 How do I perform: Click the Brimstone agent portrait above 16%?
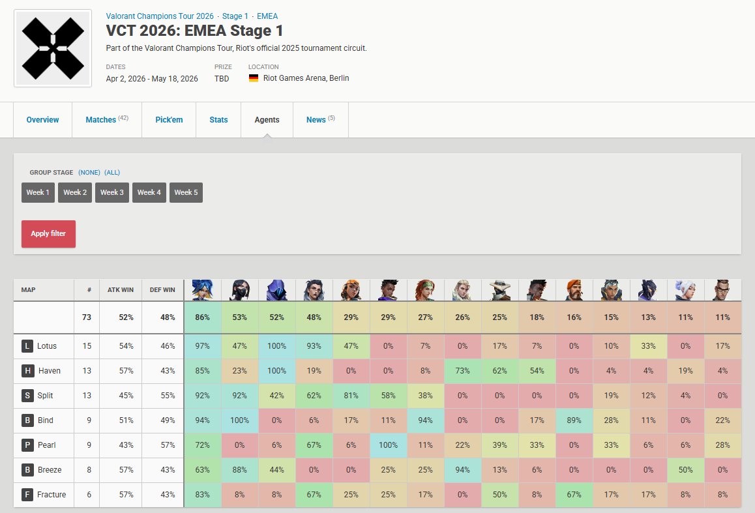(x=574, y=290)
